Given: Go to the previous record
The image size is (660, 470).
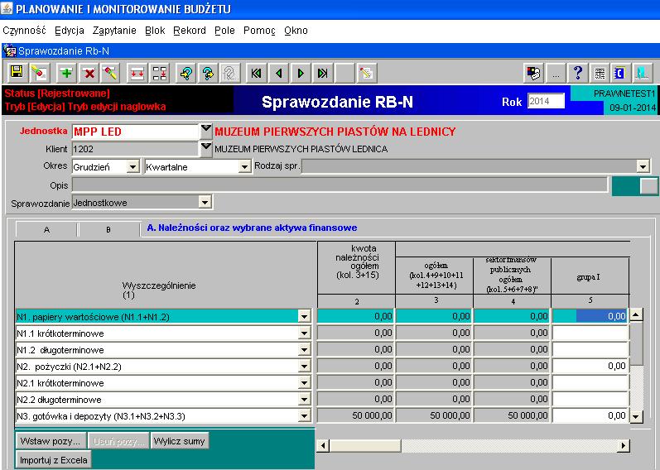Looking at the screenshot, I should click(278, 73).
